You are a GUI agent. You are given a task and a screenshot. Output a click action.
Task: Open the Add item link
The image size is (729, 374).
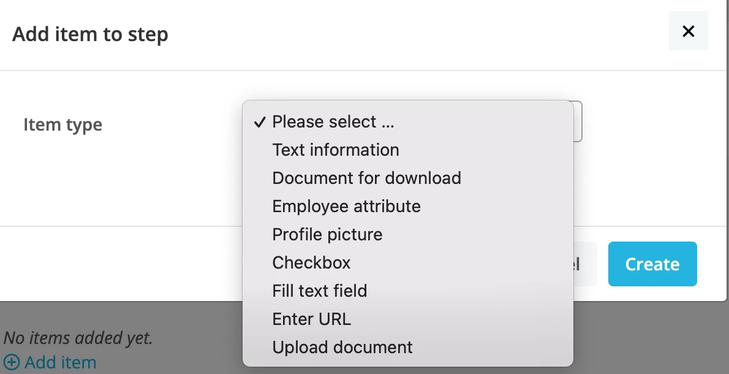tap(50, 362)
